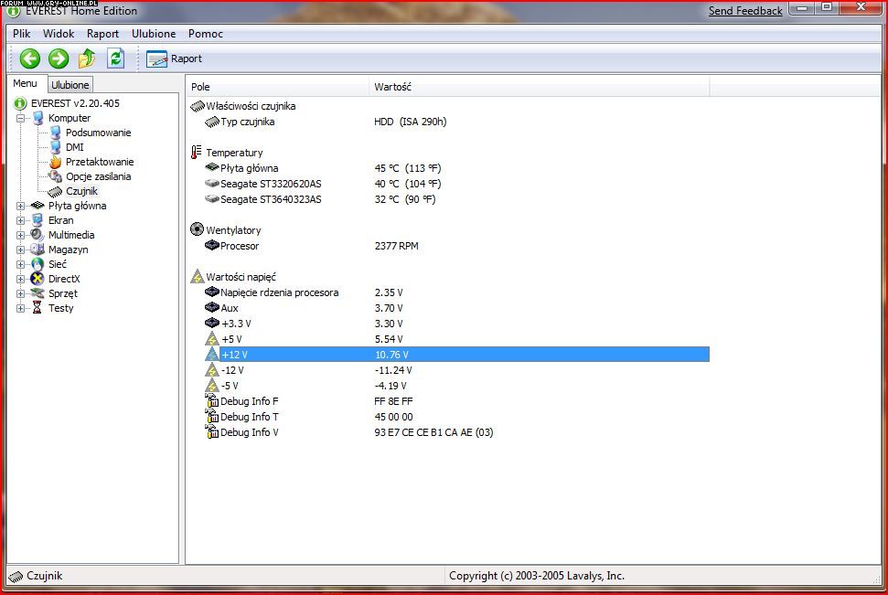The height and width of the screenshot is (595, 888).
Task: Click the go up folder icon
Action: point(87,58)
